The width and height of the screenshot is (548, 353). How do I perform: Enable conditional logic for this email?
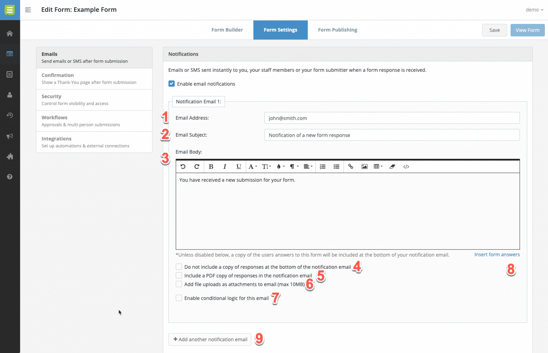[x=179, y=298]
